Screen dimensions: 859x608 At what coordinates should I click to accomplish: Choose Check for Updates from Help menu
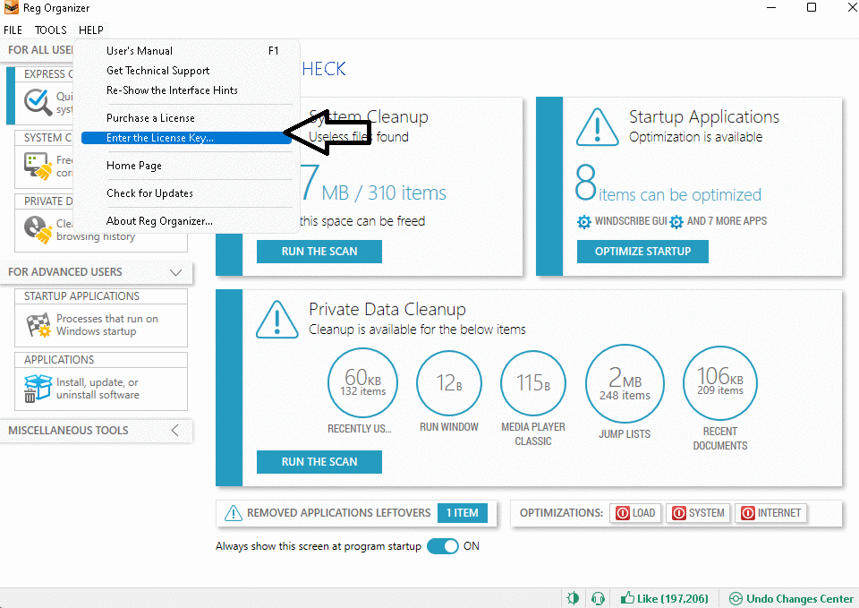[149, 193]
